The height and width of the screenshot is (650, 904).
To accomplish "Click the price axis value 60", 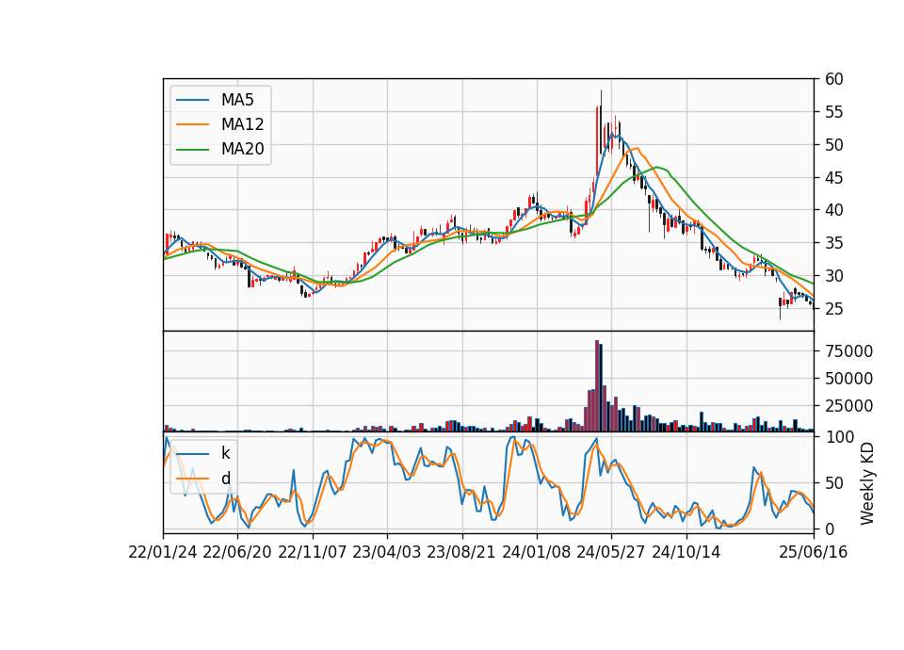I will [x=833, y=79].
